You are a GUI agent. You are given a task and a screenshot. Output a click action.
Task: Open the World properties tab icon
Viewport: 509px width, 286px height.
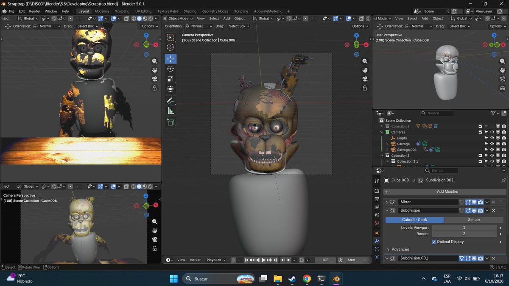(377, 223)
